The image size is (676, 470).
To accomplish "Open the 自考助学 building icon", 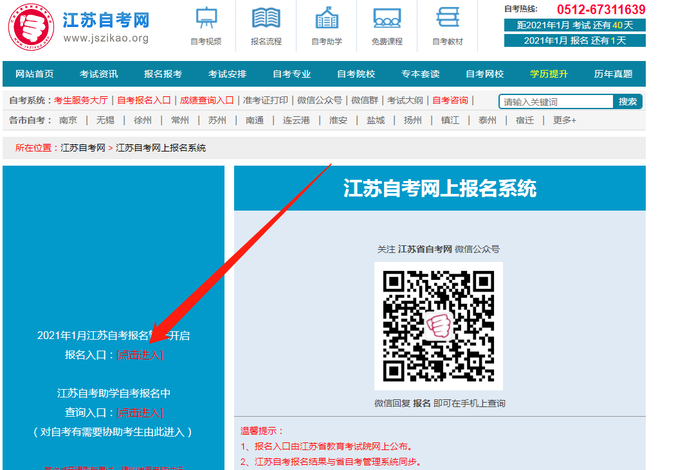I will [x=327, y=18].
